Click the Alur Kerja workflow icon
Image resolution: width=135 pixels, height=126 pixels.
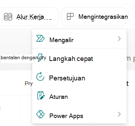coord(8,17)
